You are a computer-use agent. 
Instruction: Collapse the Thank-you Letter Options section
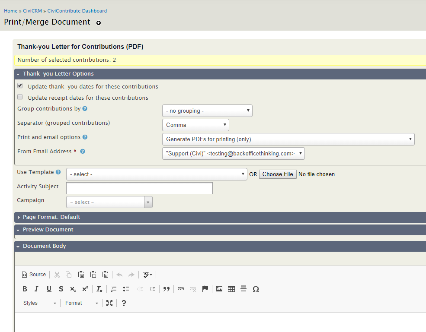coord(58,74)
